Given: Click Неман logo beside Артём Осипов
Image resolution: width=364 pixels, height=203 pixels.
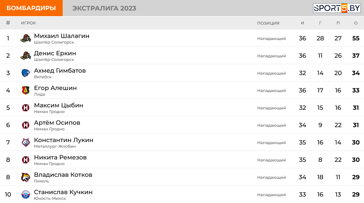Looking at the screenshot, I should pos(25,125).
